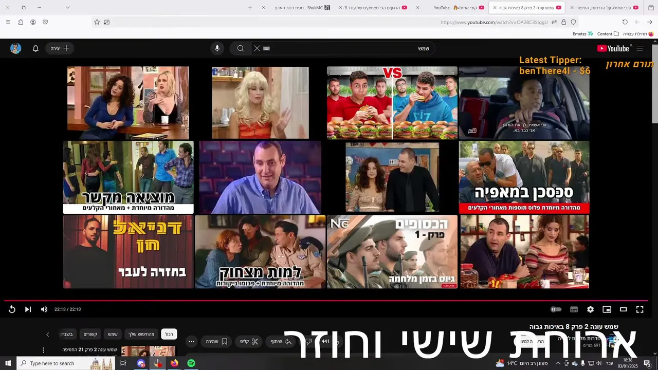658x370 pixels.
Task: Enter full screen mode
Action: (x=640, y=309)
